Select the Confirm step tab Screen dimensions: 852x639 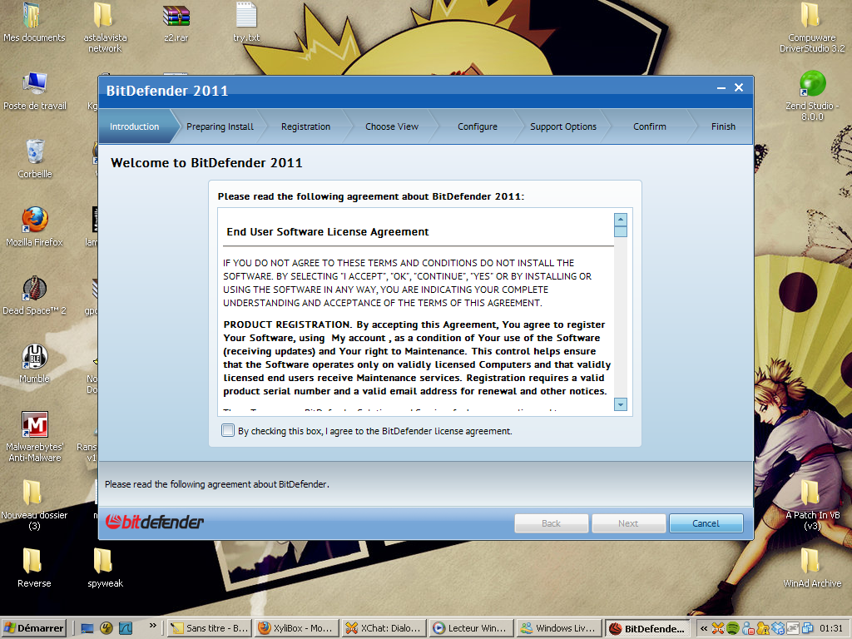tap(649, 126)
